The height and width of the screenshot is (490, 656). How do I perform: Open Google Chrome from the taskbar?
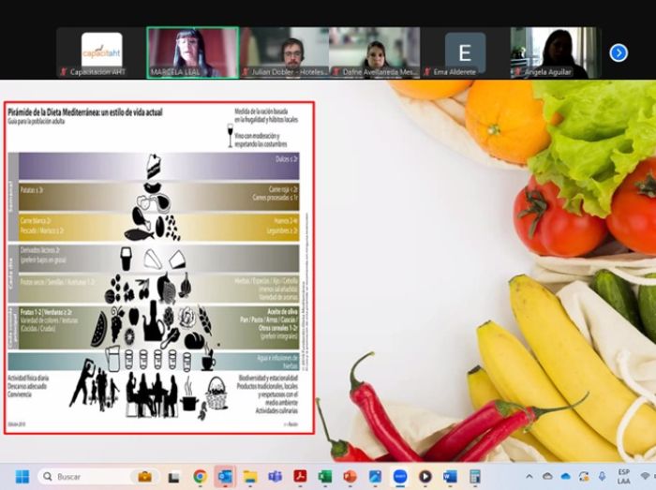(200, 477)
